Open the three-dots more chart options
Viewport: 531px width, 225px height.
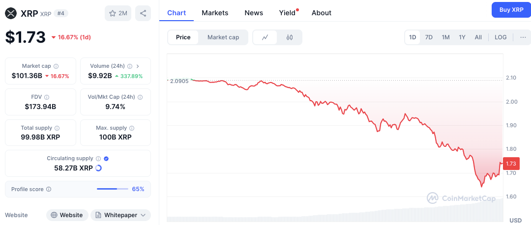[523, 37]
